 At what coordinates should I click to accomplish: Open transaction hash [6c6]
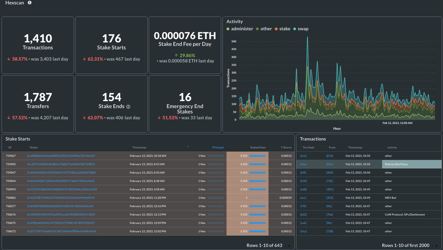[x=303, y=156]
